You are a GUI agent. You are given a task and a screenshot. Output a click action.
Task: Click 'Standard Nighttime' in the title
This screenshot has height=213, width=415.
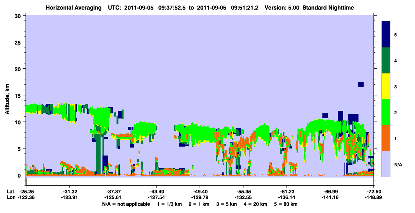pyautogui.click(x=328, y=8)
